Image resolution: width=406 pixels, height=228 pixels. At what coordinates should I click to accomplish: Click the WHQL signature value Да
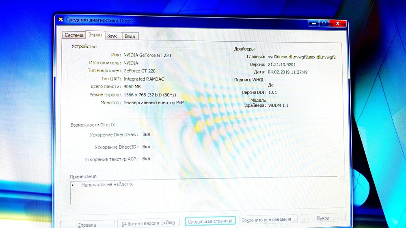pyautogui.click(x=271, y=85)
